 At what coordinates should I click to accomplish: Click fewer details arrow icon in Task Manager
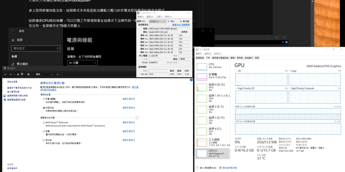click(197, 168)
